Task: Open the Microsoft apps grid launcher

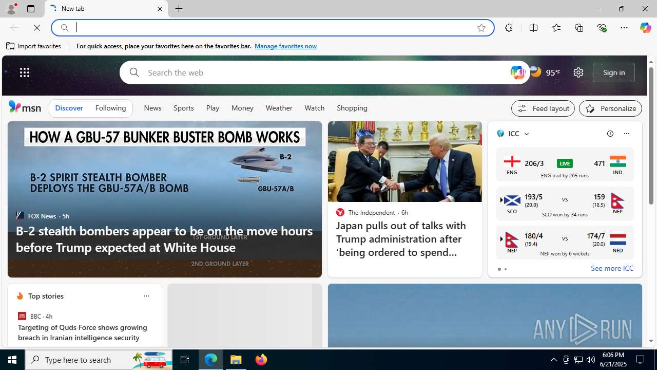Action: tap(25, 72)
